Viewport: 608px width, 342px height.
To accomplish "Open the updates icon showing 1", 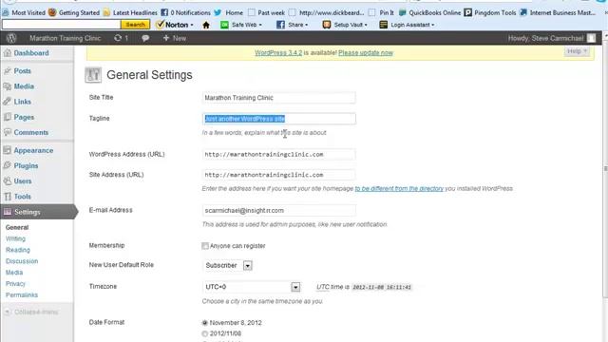I will click(x=121, y=38).
